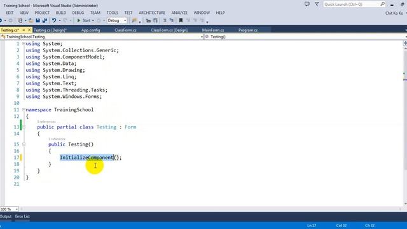Click the Save All icon
Image resolution: width=407 pixels, height=229 pixels.
pos(45,20)
